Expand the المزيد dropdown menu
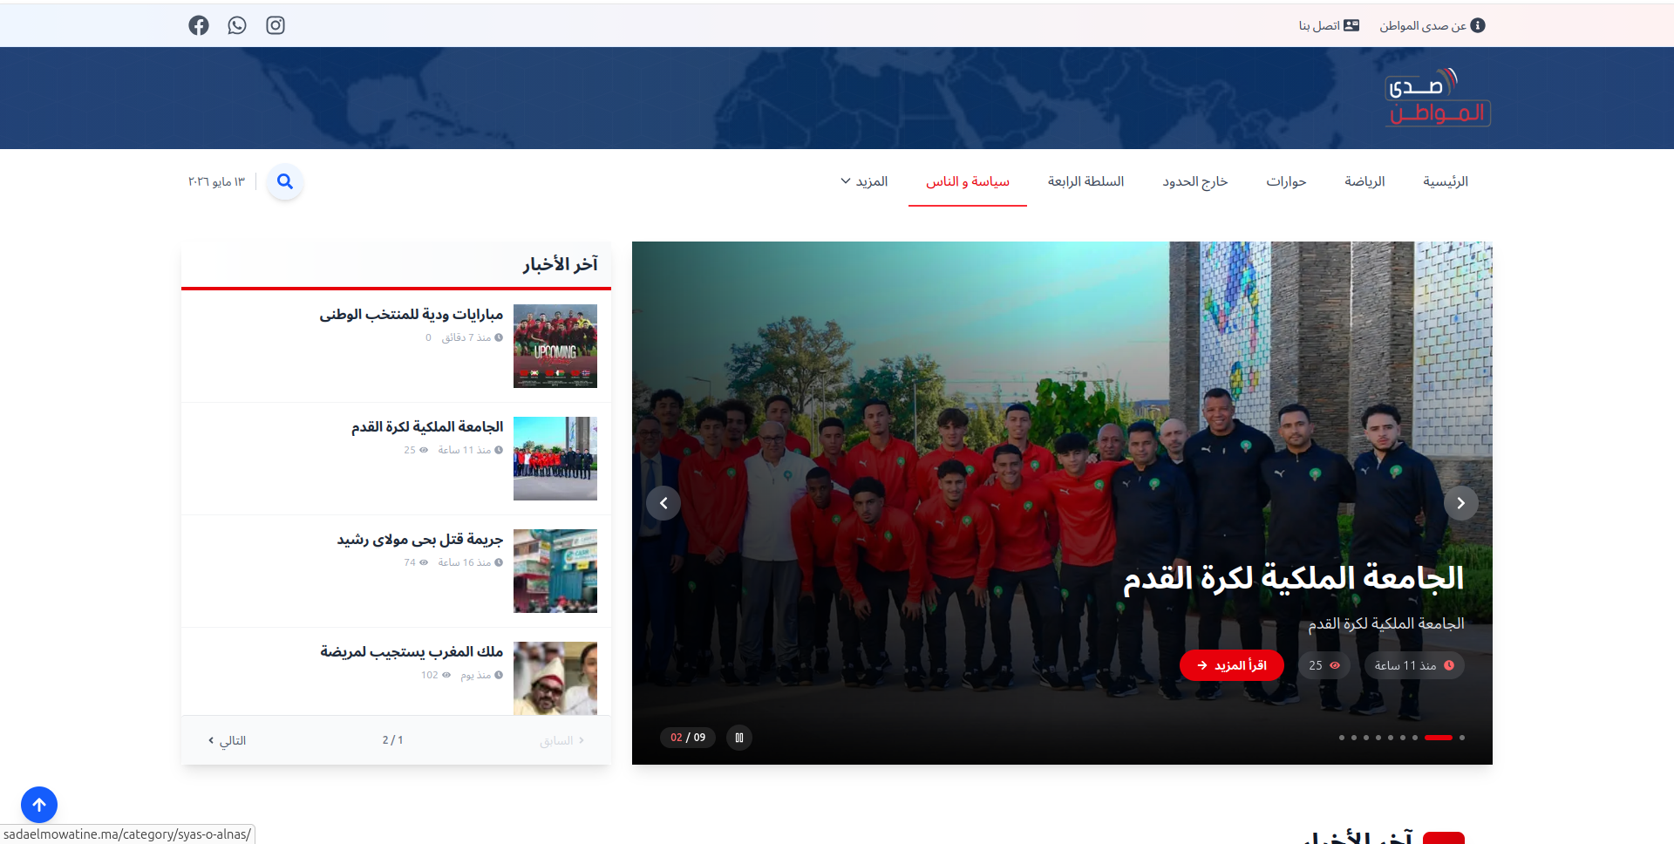Image resolution: width=1674 pixels, height=844 pixels. click(864, 181)
